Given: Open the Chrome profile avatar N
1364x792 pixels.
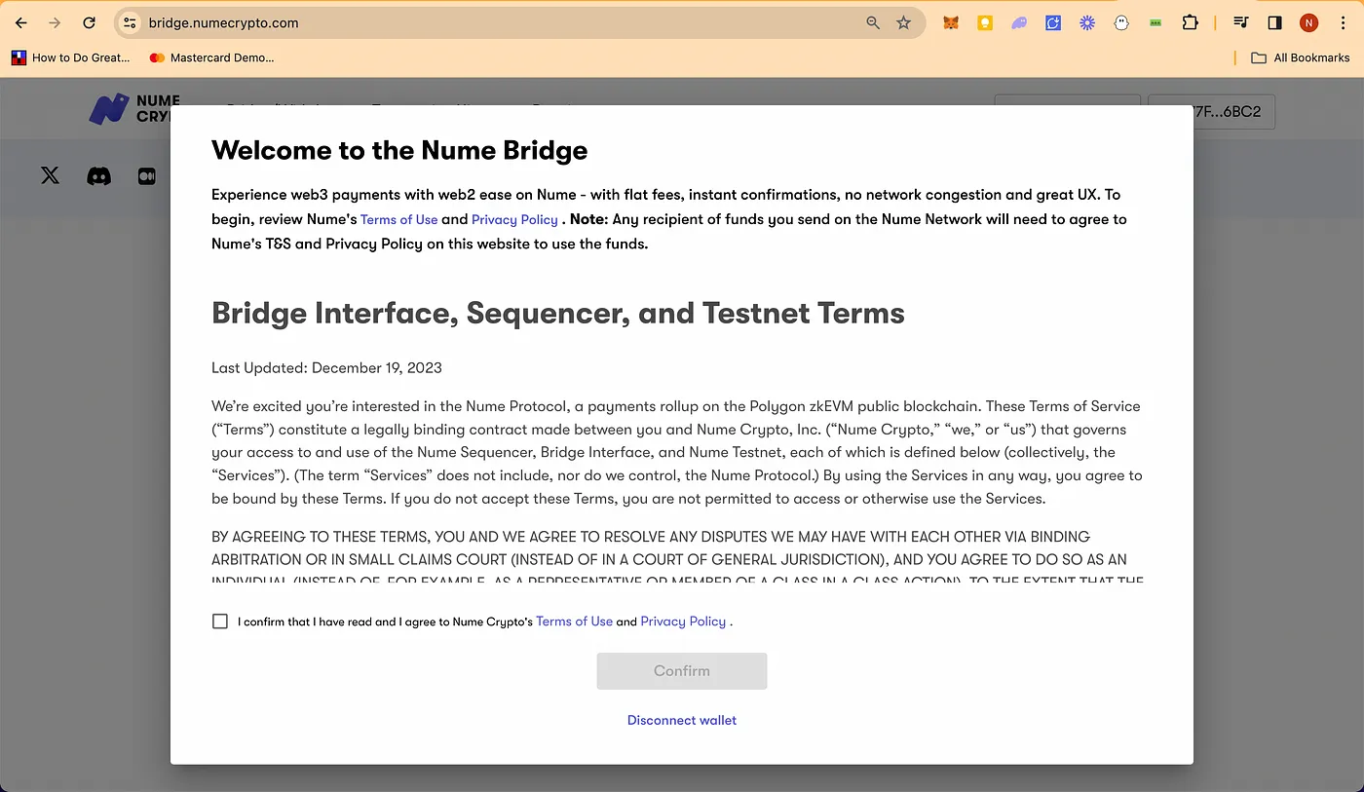Looking at the screenshot, I should click(x=1308, y=22).
